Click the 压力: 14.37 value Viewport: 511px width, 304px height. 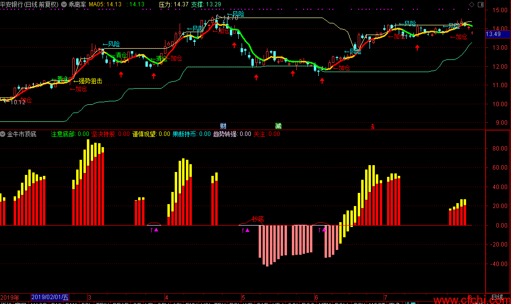pos(173,4)
